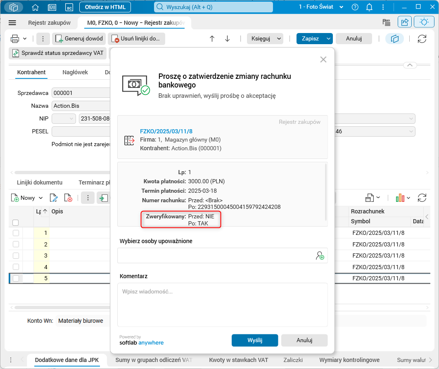Check the checkbox for line 5
Screen dimensions: 439x369
(x=16, y=278)
